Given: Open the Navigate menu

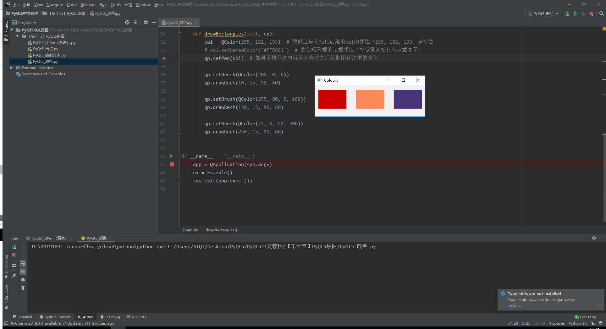Looking at the screenshot, I should [54, 4].
